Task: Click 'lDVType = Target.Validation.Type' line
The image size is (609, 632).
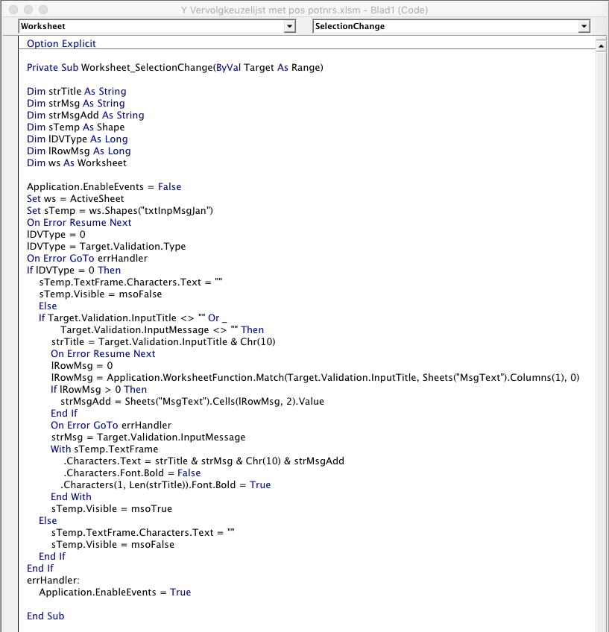Action: coord(107,246)
